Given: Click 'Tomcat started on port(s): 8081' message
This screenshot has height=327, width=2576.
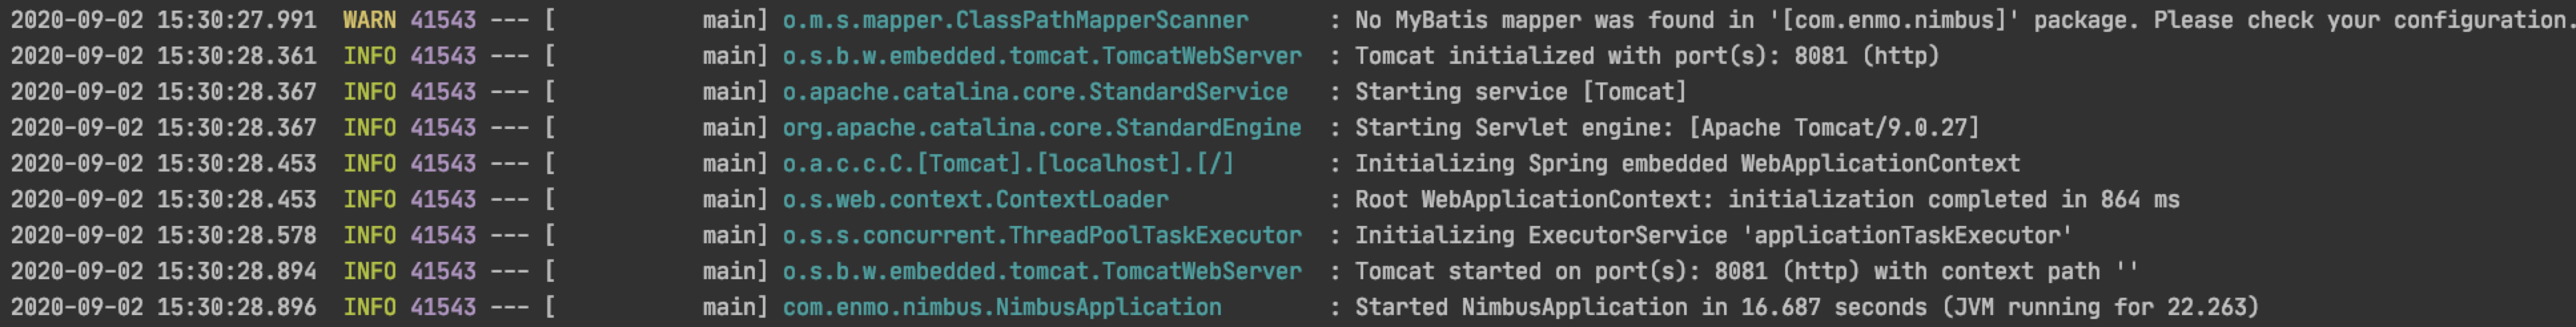Looking at the screenshot, I should (1745, 272).
